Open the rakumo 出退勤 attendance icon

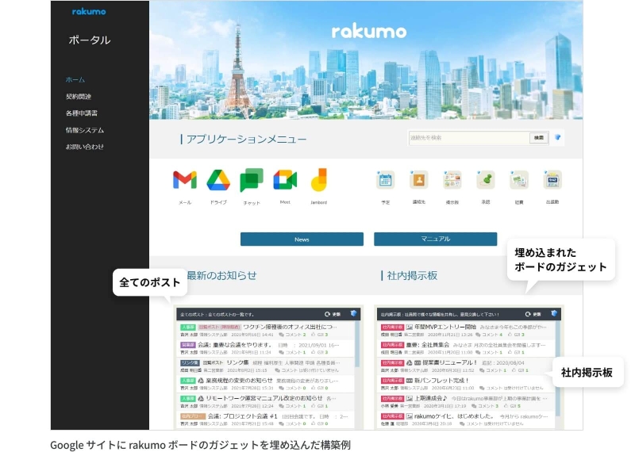pos(552,180)
